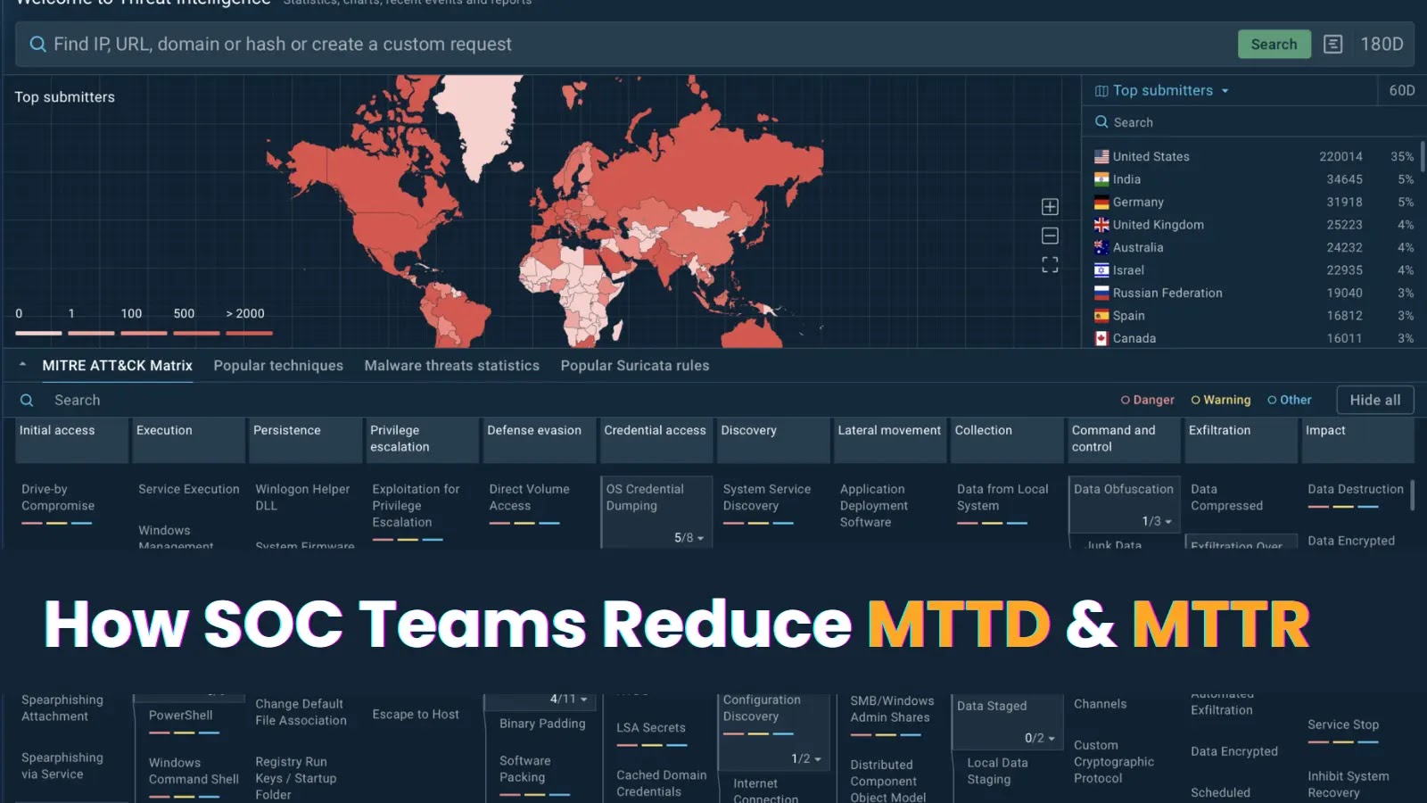Image resolution: width=1427 pixels, height=803 pixels.
Task: Select United States in the Top submitters list
Action: (x=1152, y=156)
